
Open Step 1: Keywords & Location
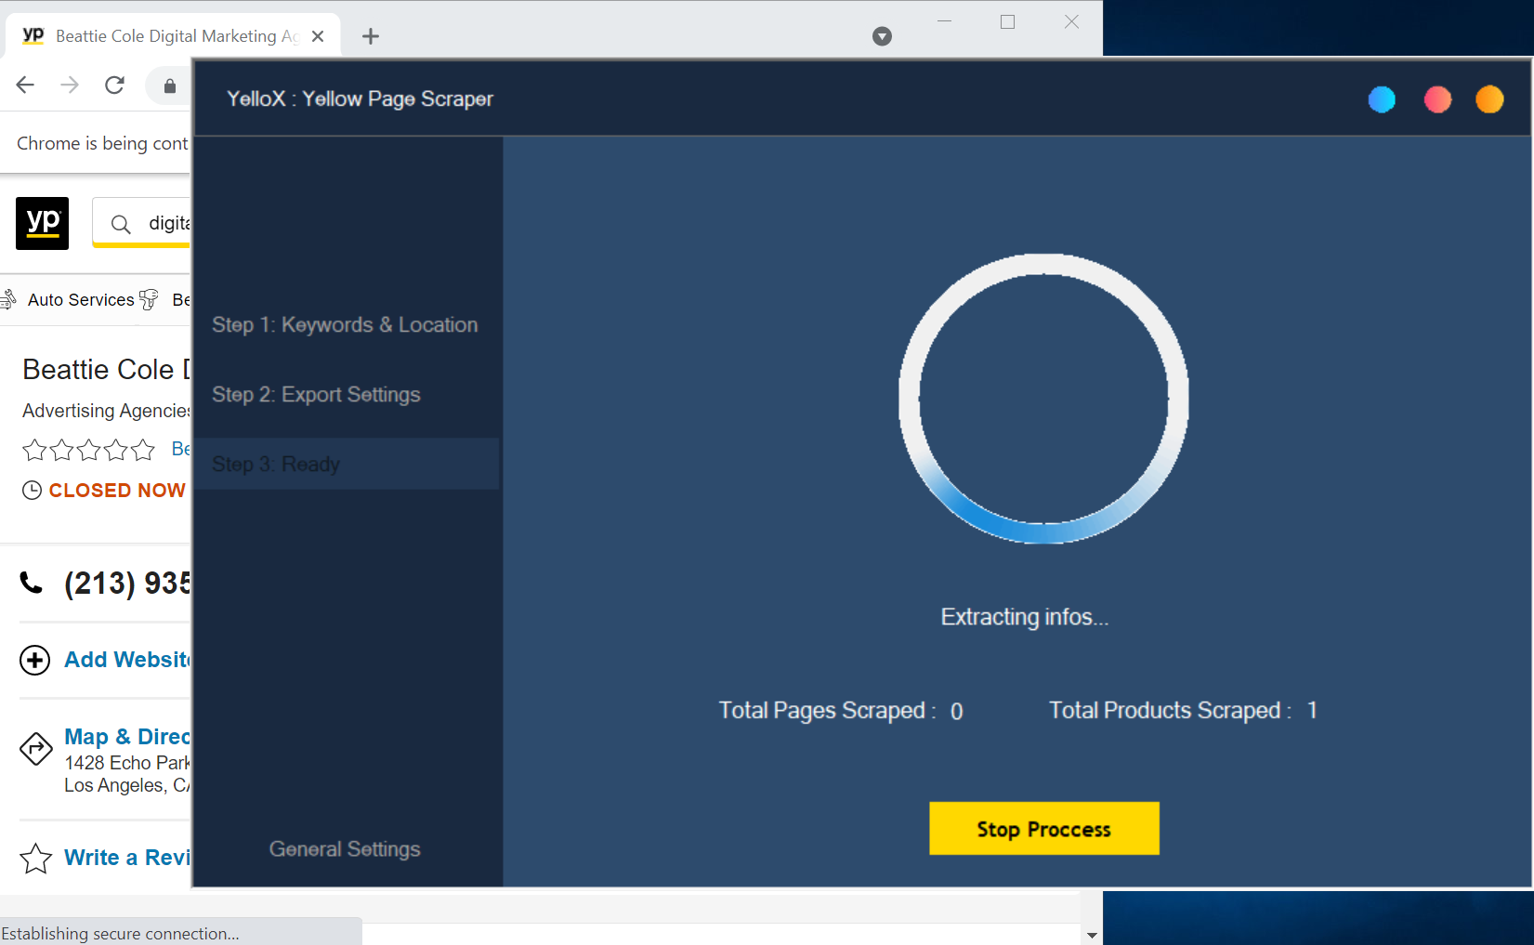coord(345,325)
